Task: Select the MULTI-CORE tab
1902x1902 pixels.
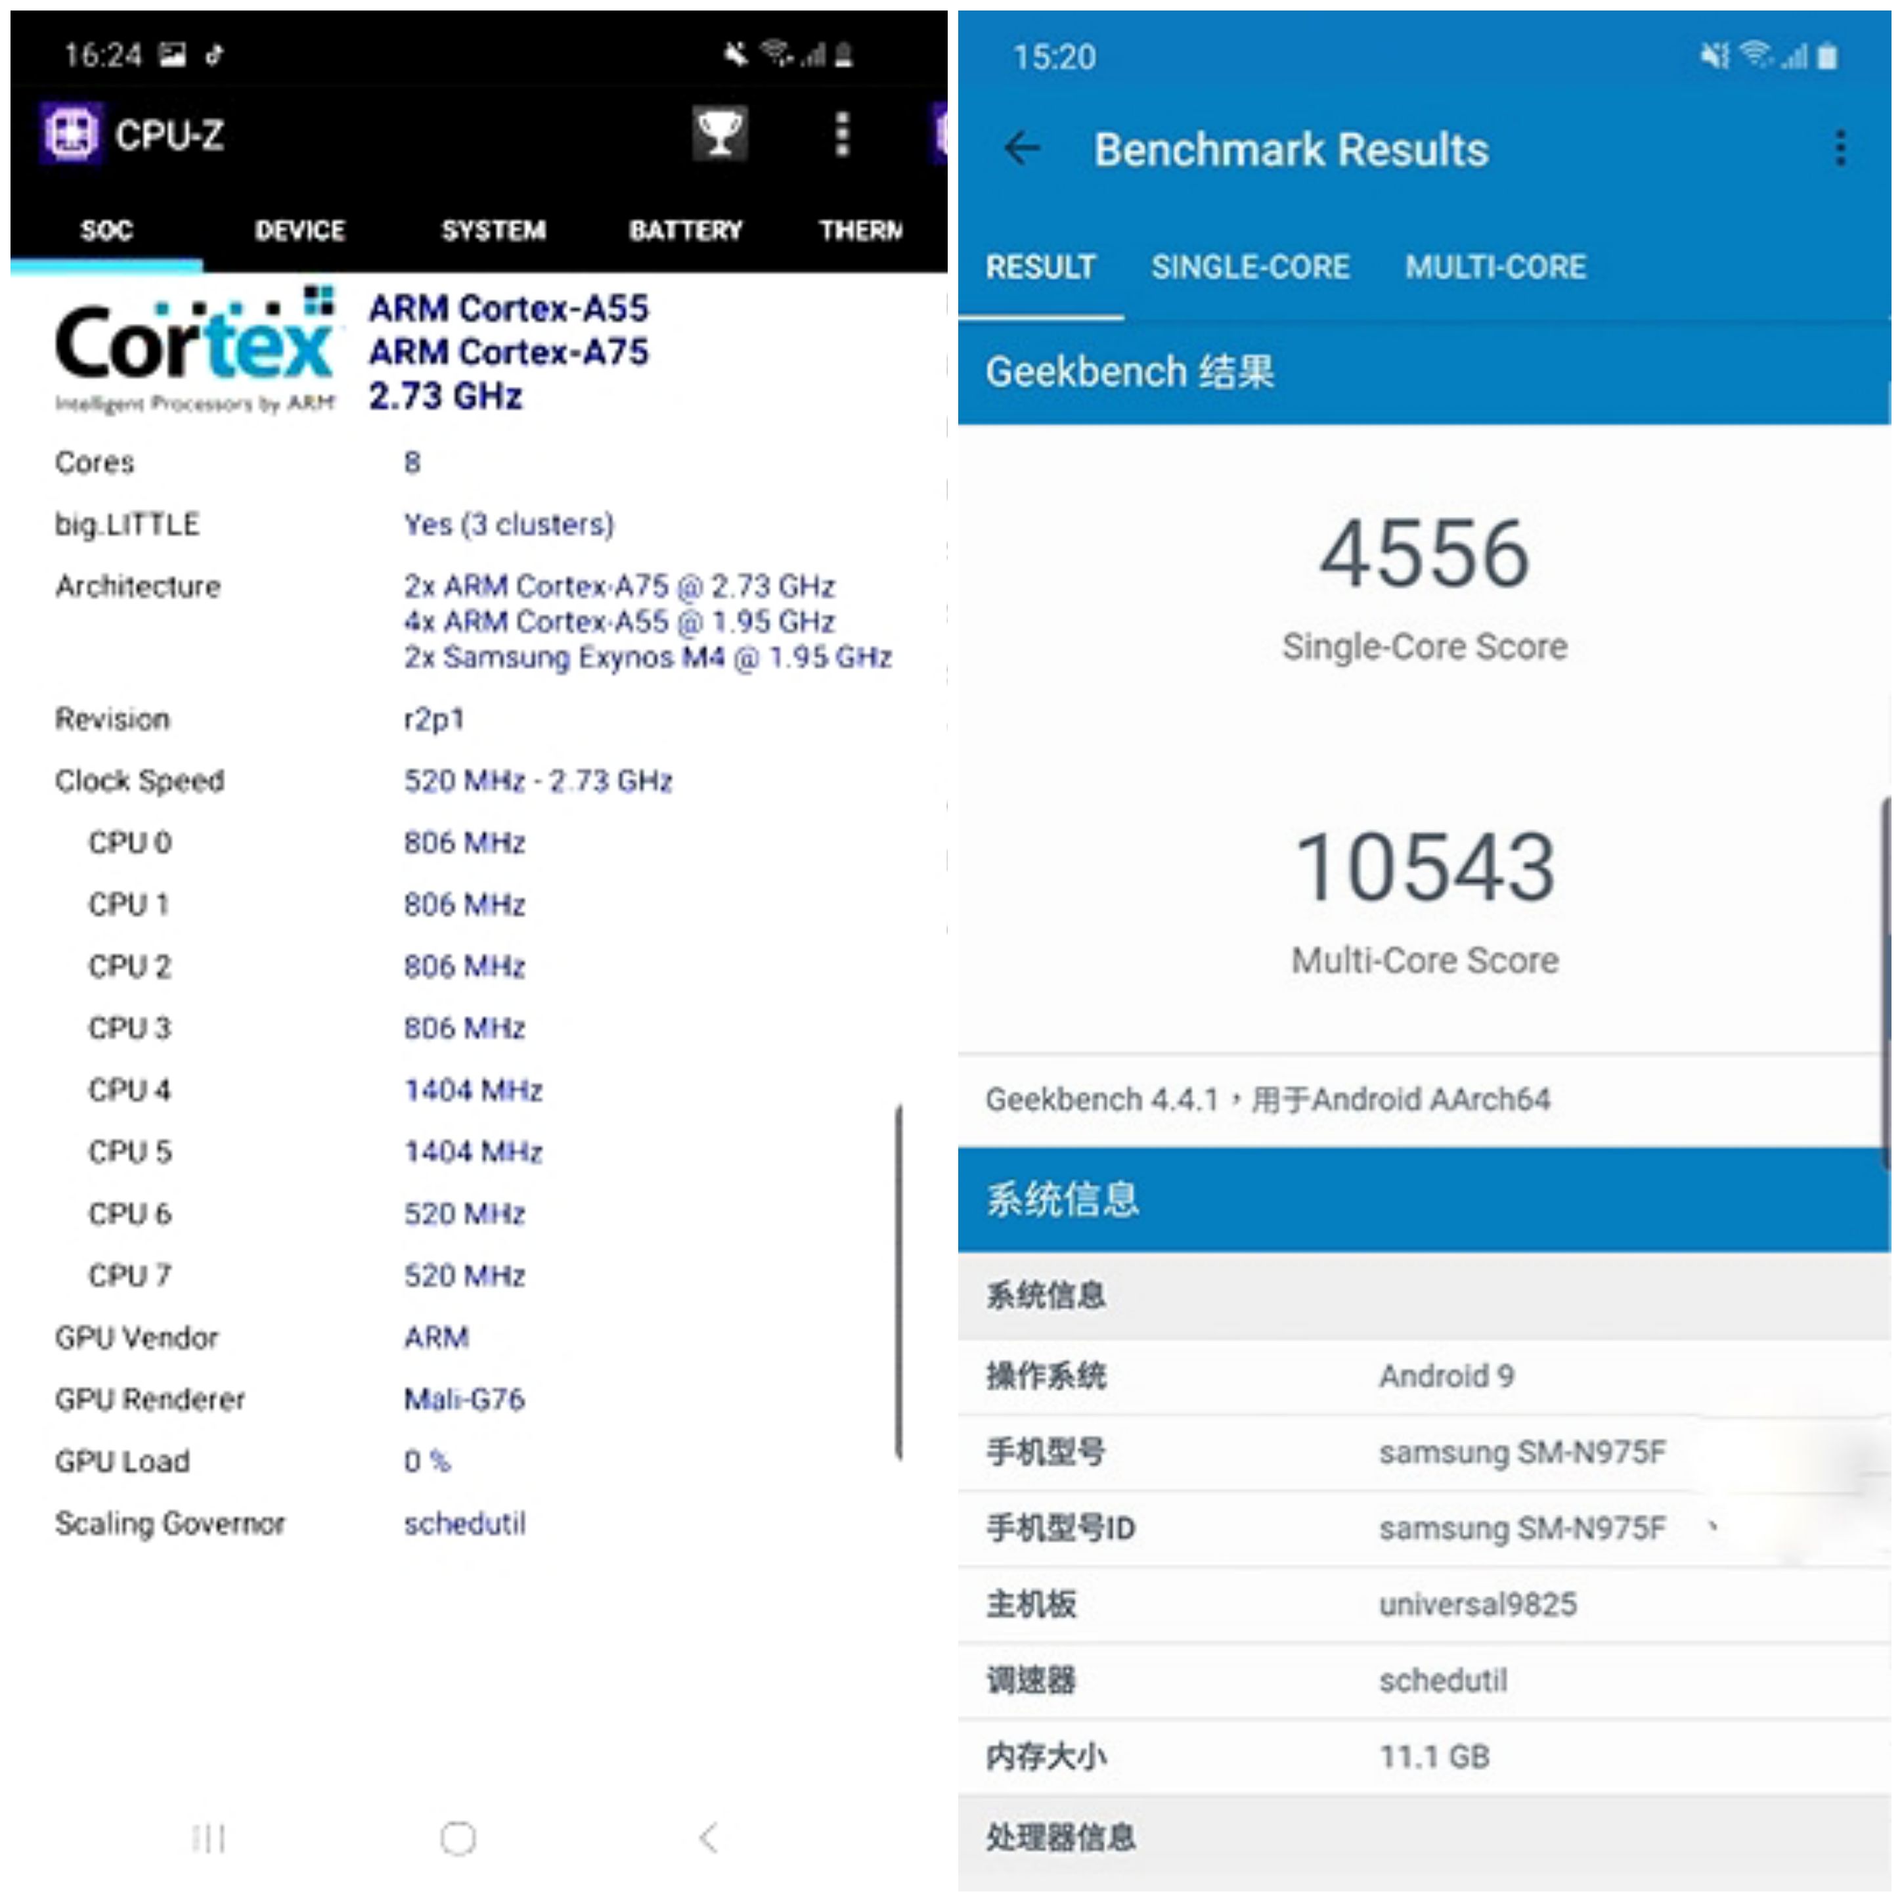Action: (1495, 267)
